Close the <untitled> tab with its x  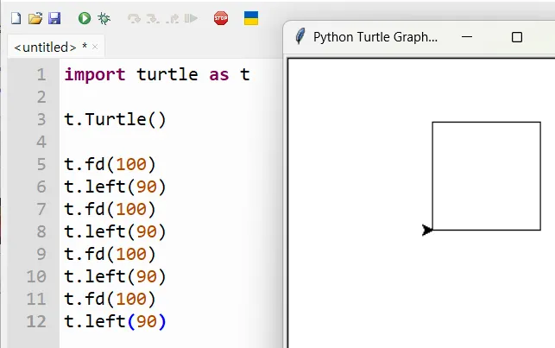pos(95,47)
